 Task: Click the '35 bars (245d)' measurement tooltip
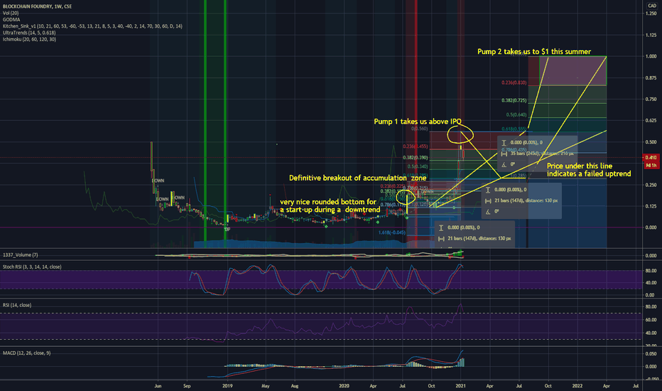pyautogui.click(x=537, y=154)
